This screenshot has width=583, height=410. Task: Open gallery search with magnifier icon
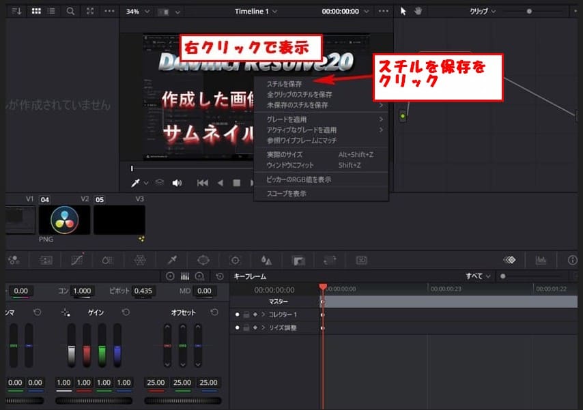(x=70, y=11)
